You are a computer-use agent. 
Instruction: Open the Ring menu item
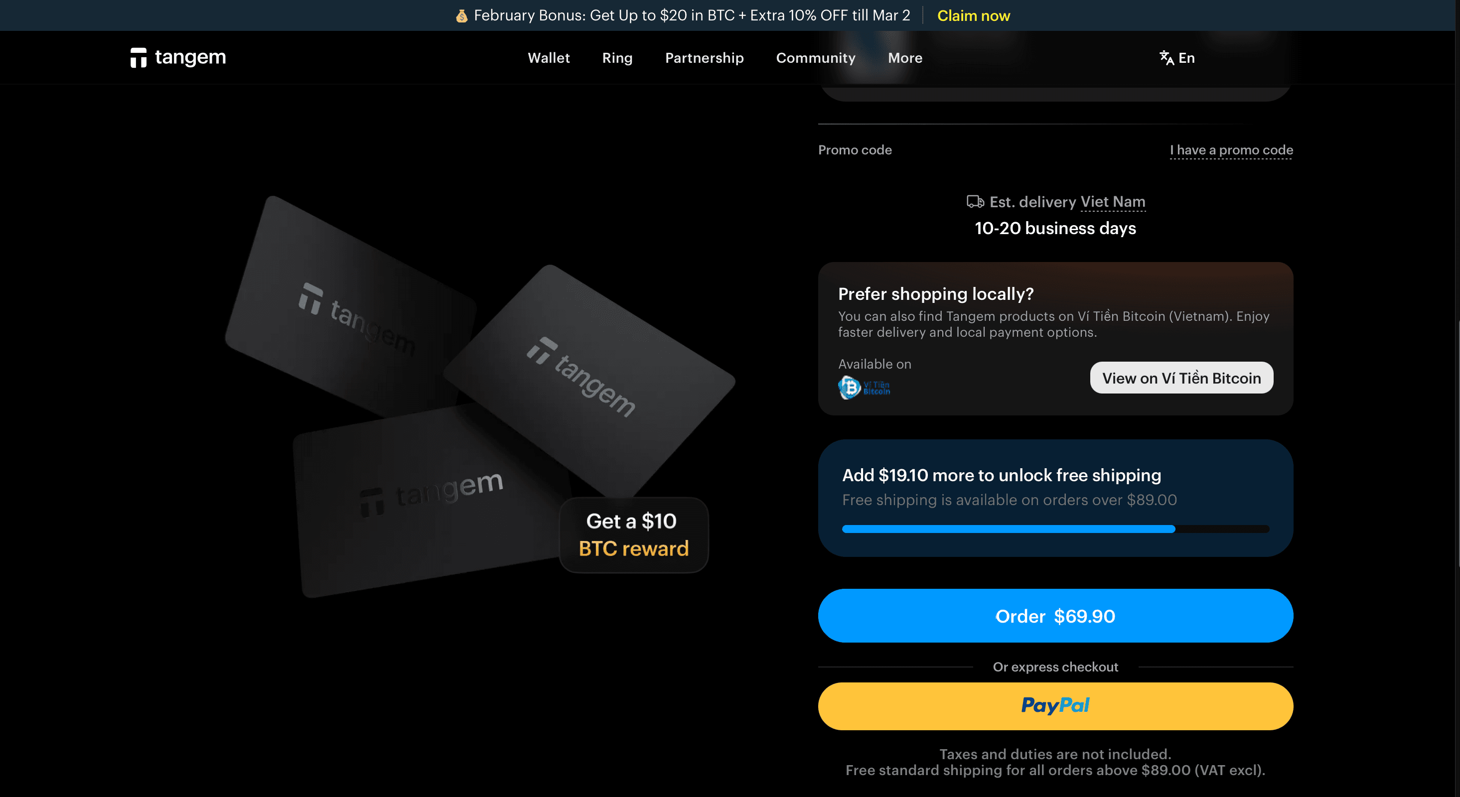point(617,58)
